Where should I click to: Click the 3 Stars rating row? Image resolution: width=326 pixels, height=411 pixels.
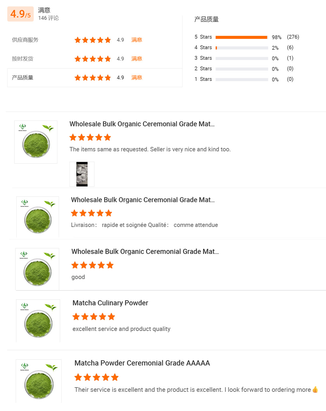pyautogui.click(x=244, y=58)
